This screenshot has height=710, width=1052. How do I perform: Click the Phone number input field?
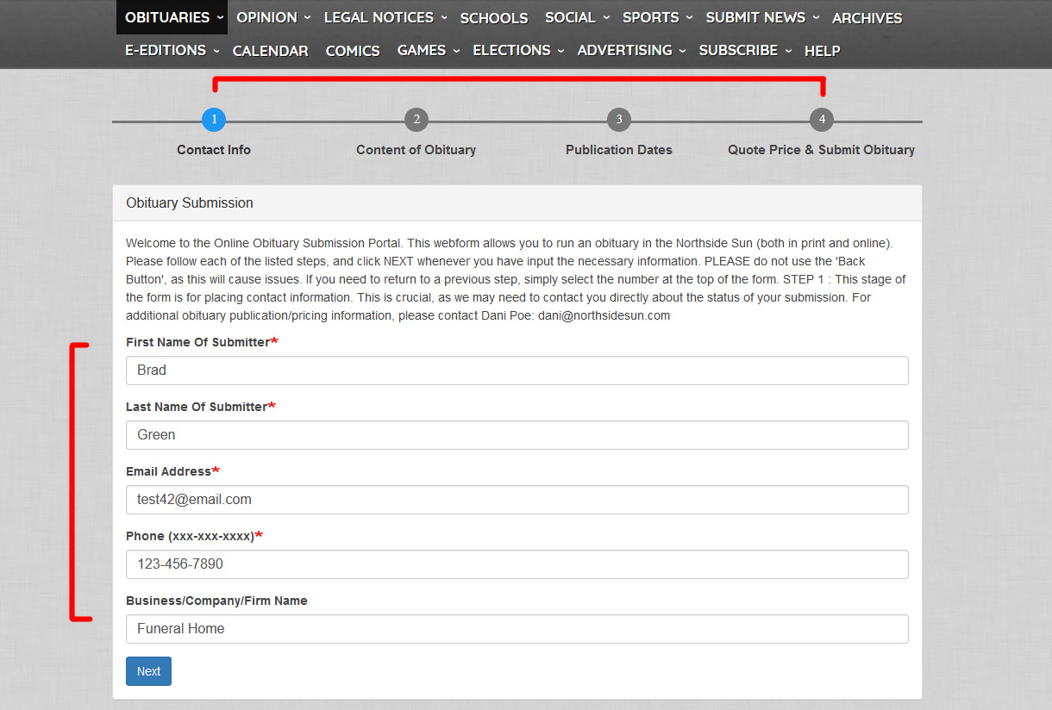point(517,564)
